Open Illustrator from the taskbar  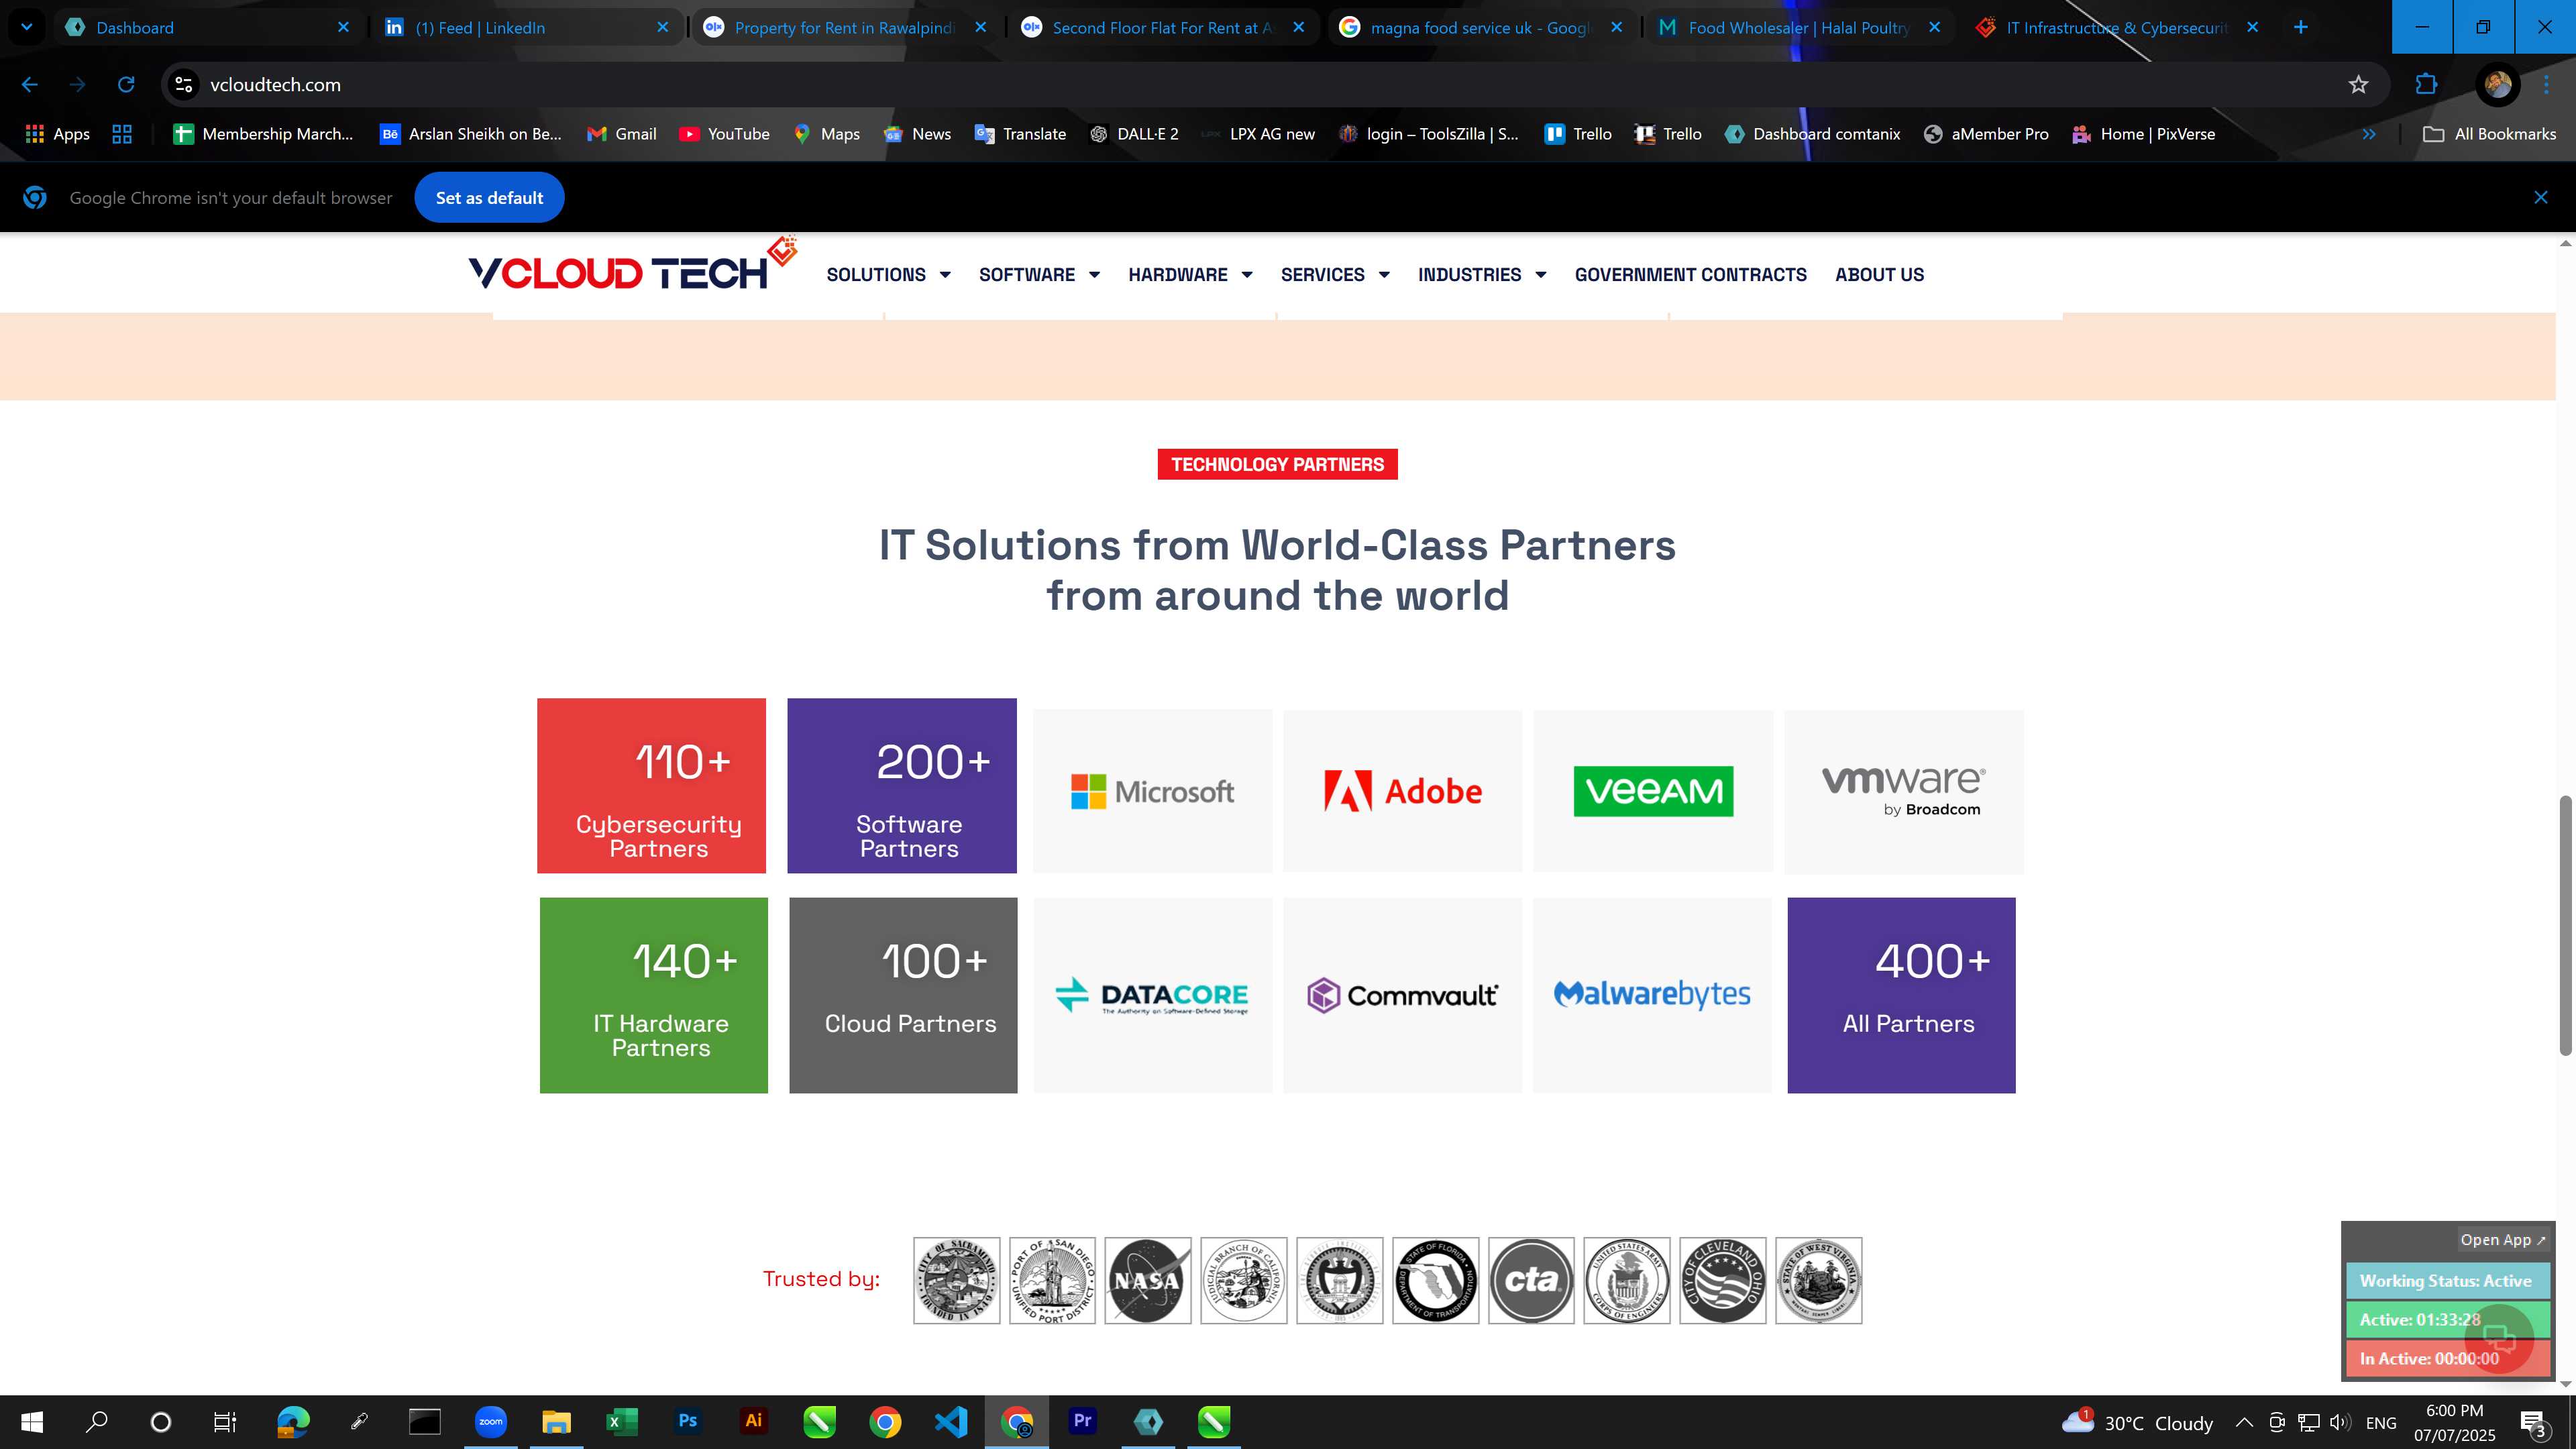(x=754, y=1421)
